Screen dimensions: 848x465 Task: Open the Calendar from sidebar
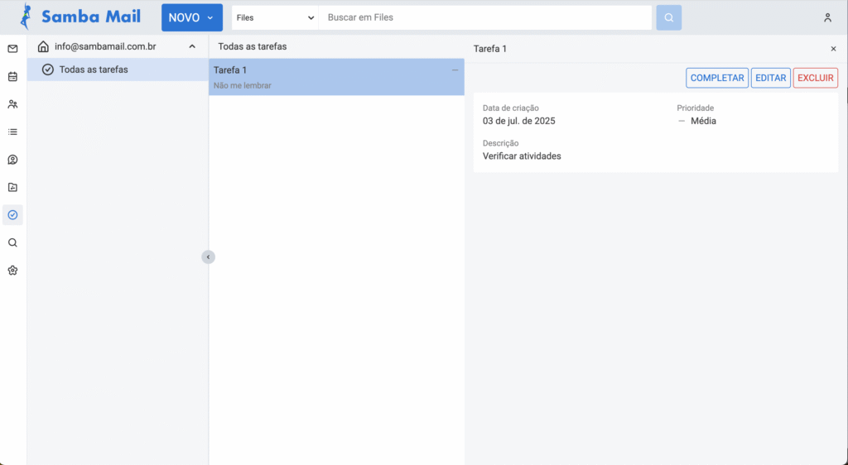pyautogui.click(x=12, y=77)
